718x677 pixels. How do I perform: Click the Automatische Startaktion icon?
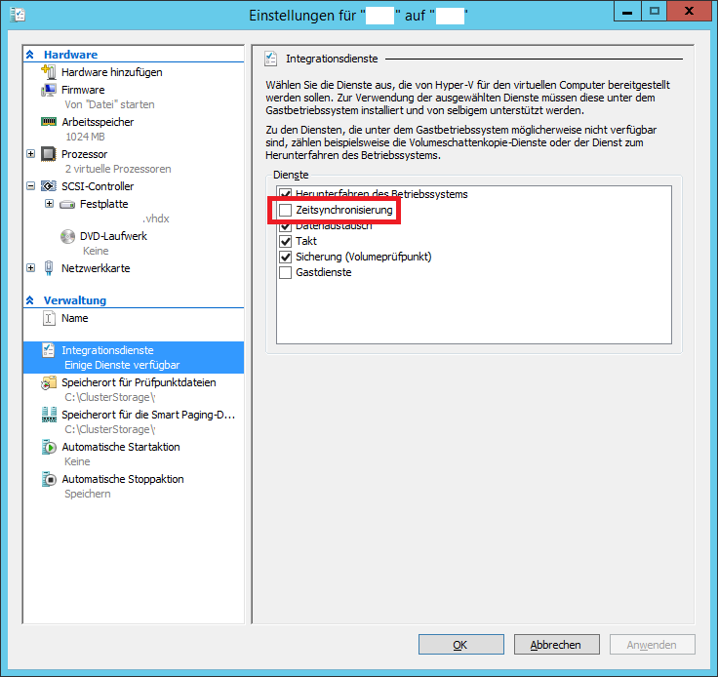click(49, 448)
